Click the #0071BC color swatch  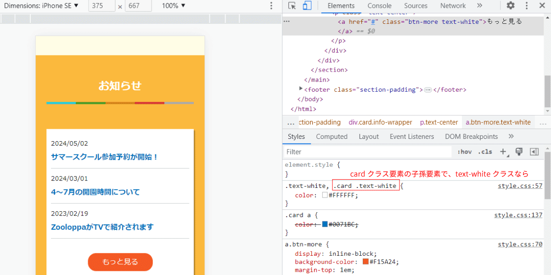(x=325, y=225)
